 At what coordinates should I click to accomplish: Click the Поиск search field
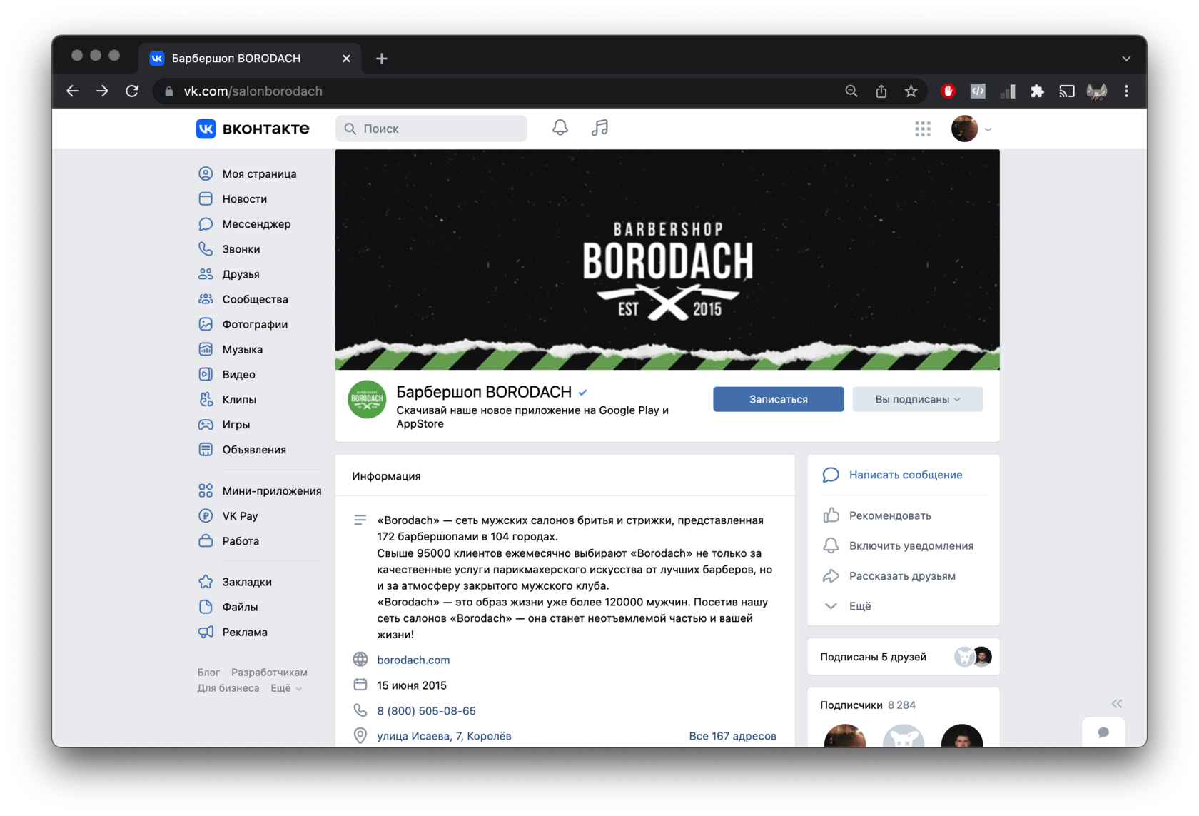tap(431, 129)
